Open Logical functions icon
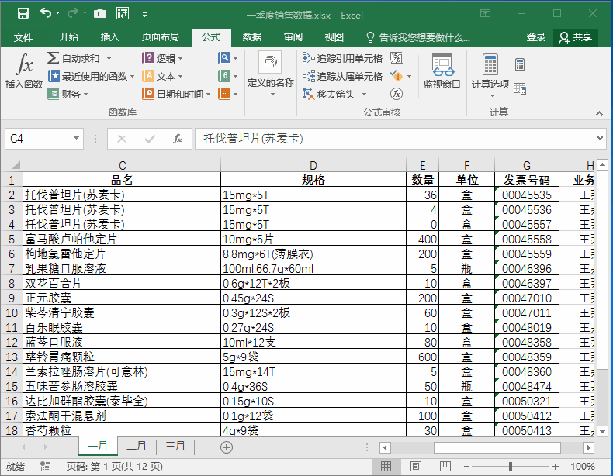The image size is (613, 476). [x=147, y=58]
